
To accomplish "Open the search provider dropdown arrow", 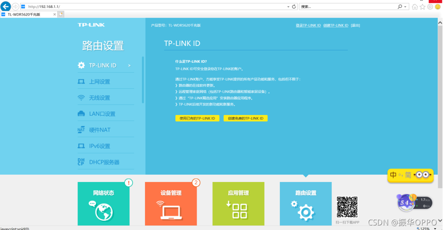I will (x=405, y=7).
